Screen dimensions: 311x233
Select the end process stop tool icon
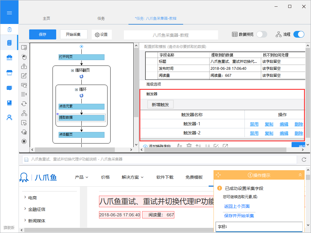pos(24,141)
